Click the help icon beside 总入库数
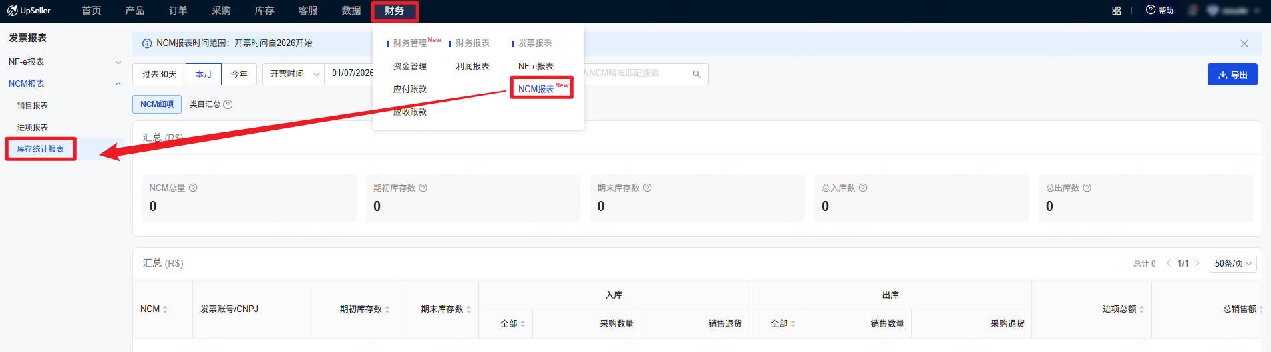 coord(863,188)
